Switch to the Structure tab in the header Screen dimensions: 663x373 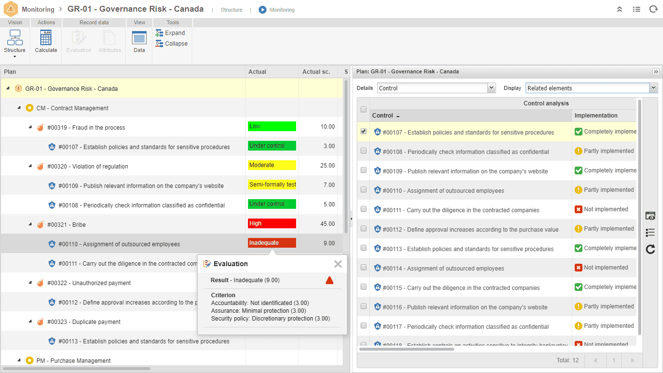tap(232, 10)
